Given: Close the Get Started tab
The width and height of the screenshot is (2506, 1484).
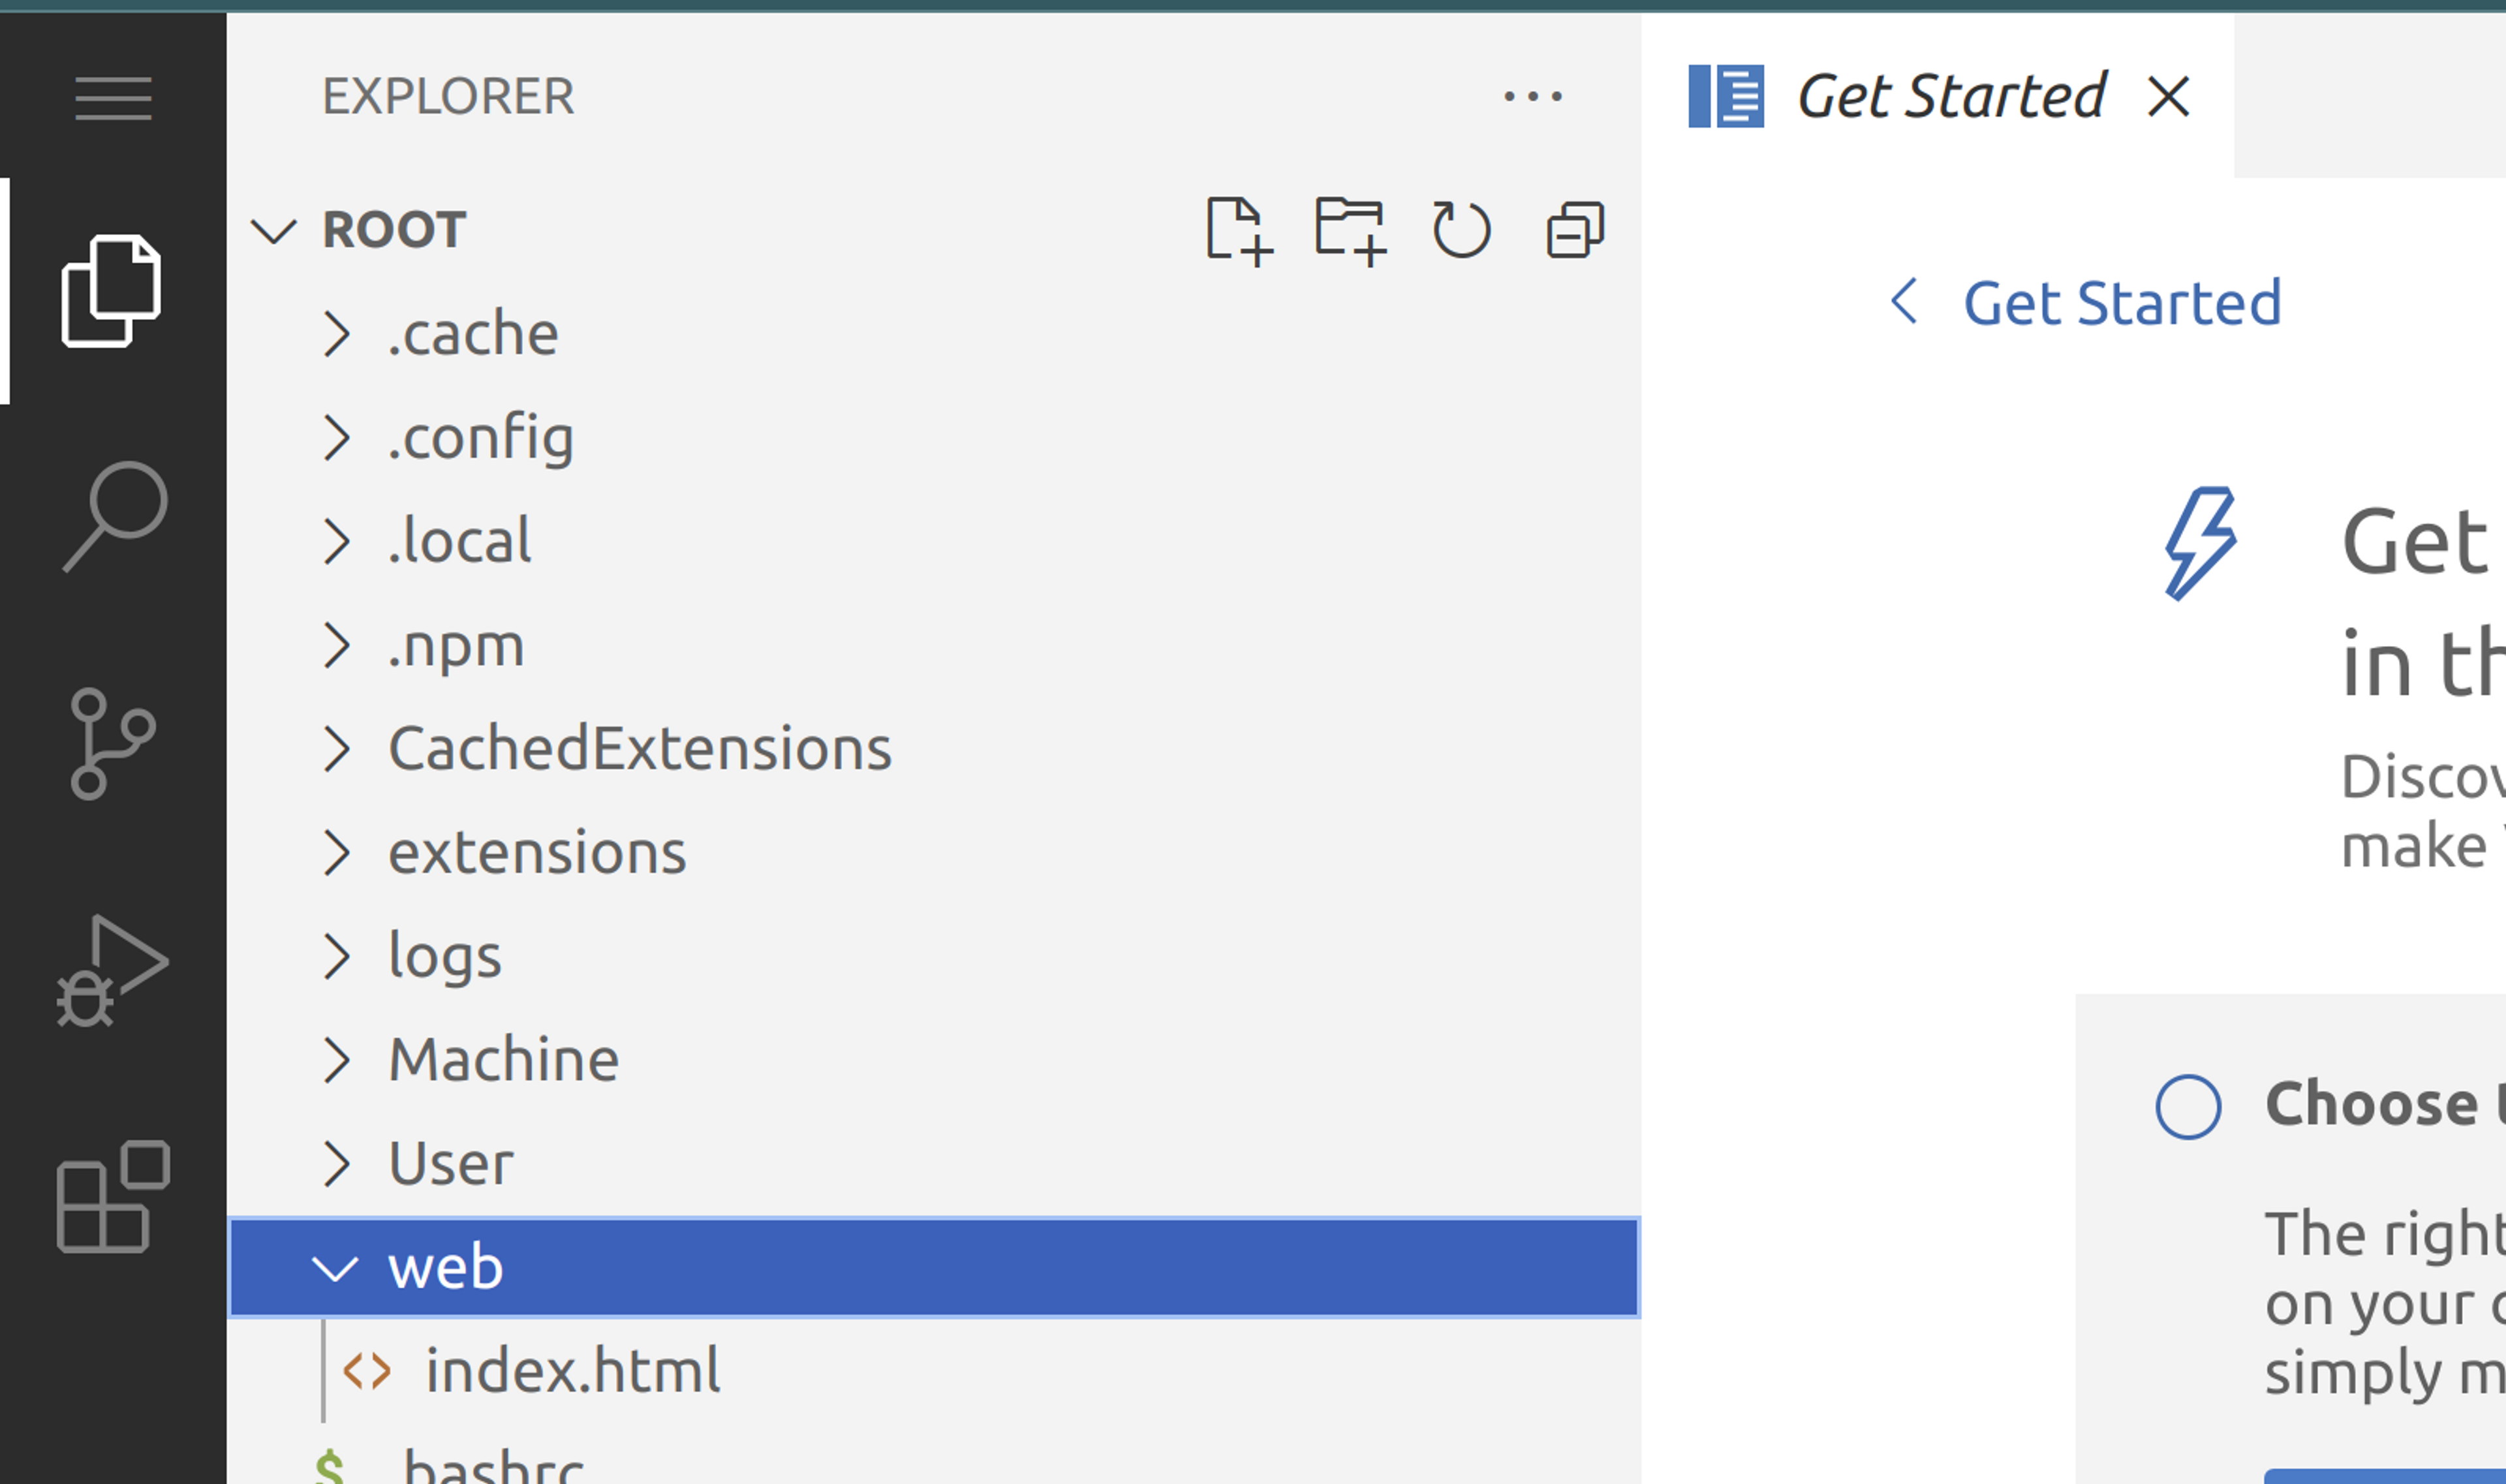Looking at the screenshot, I should 2168,97.
